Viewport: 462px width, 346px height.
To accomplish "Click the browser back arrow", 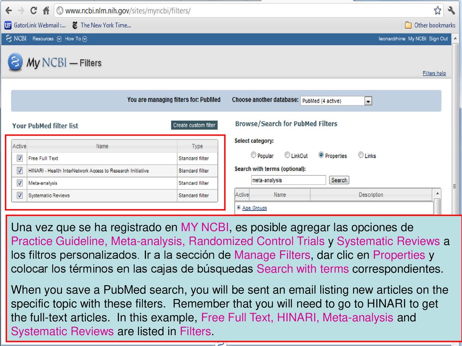I will (9, 11).
